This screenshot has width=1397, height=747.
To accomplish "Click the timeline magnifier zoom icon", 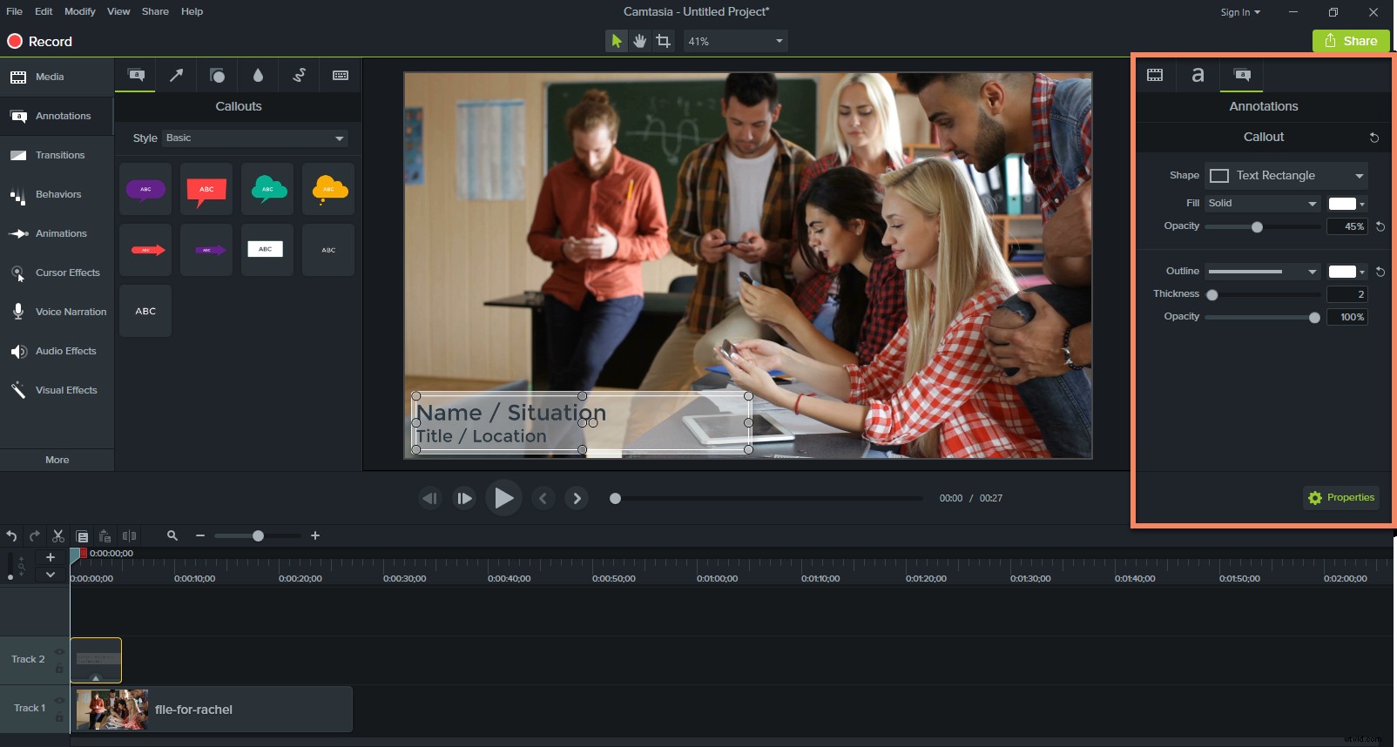I will (x=172, y=535).
